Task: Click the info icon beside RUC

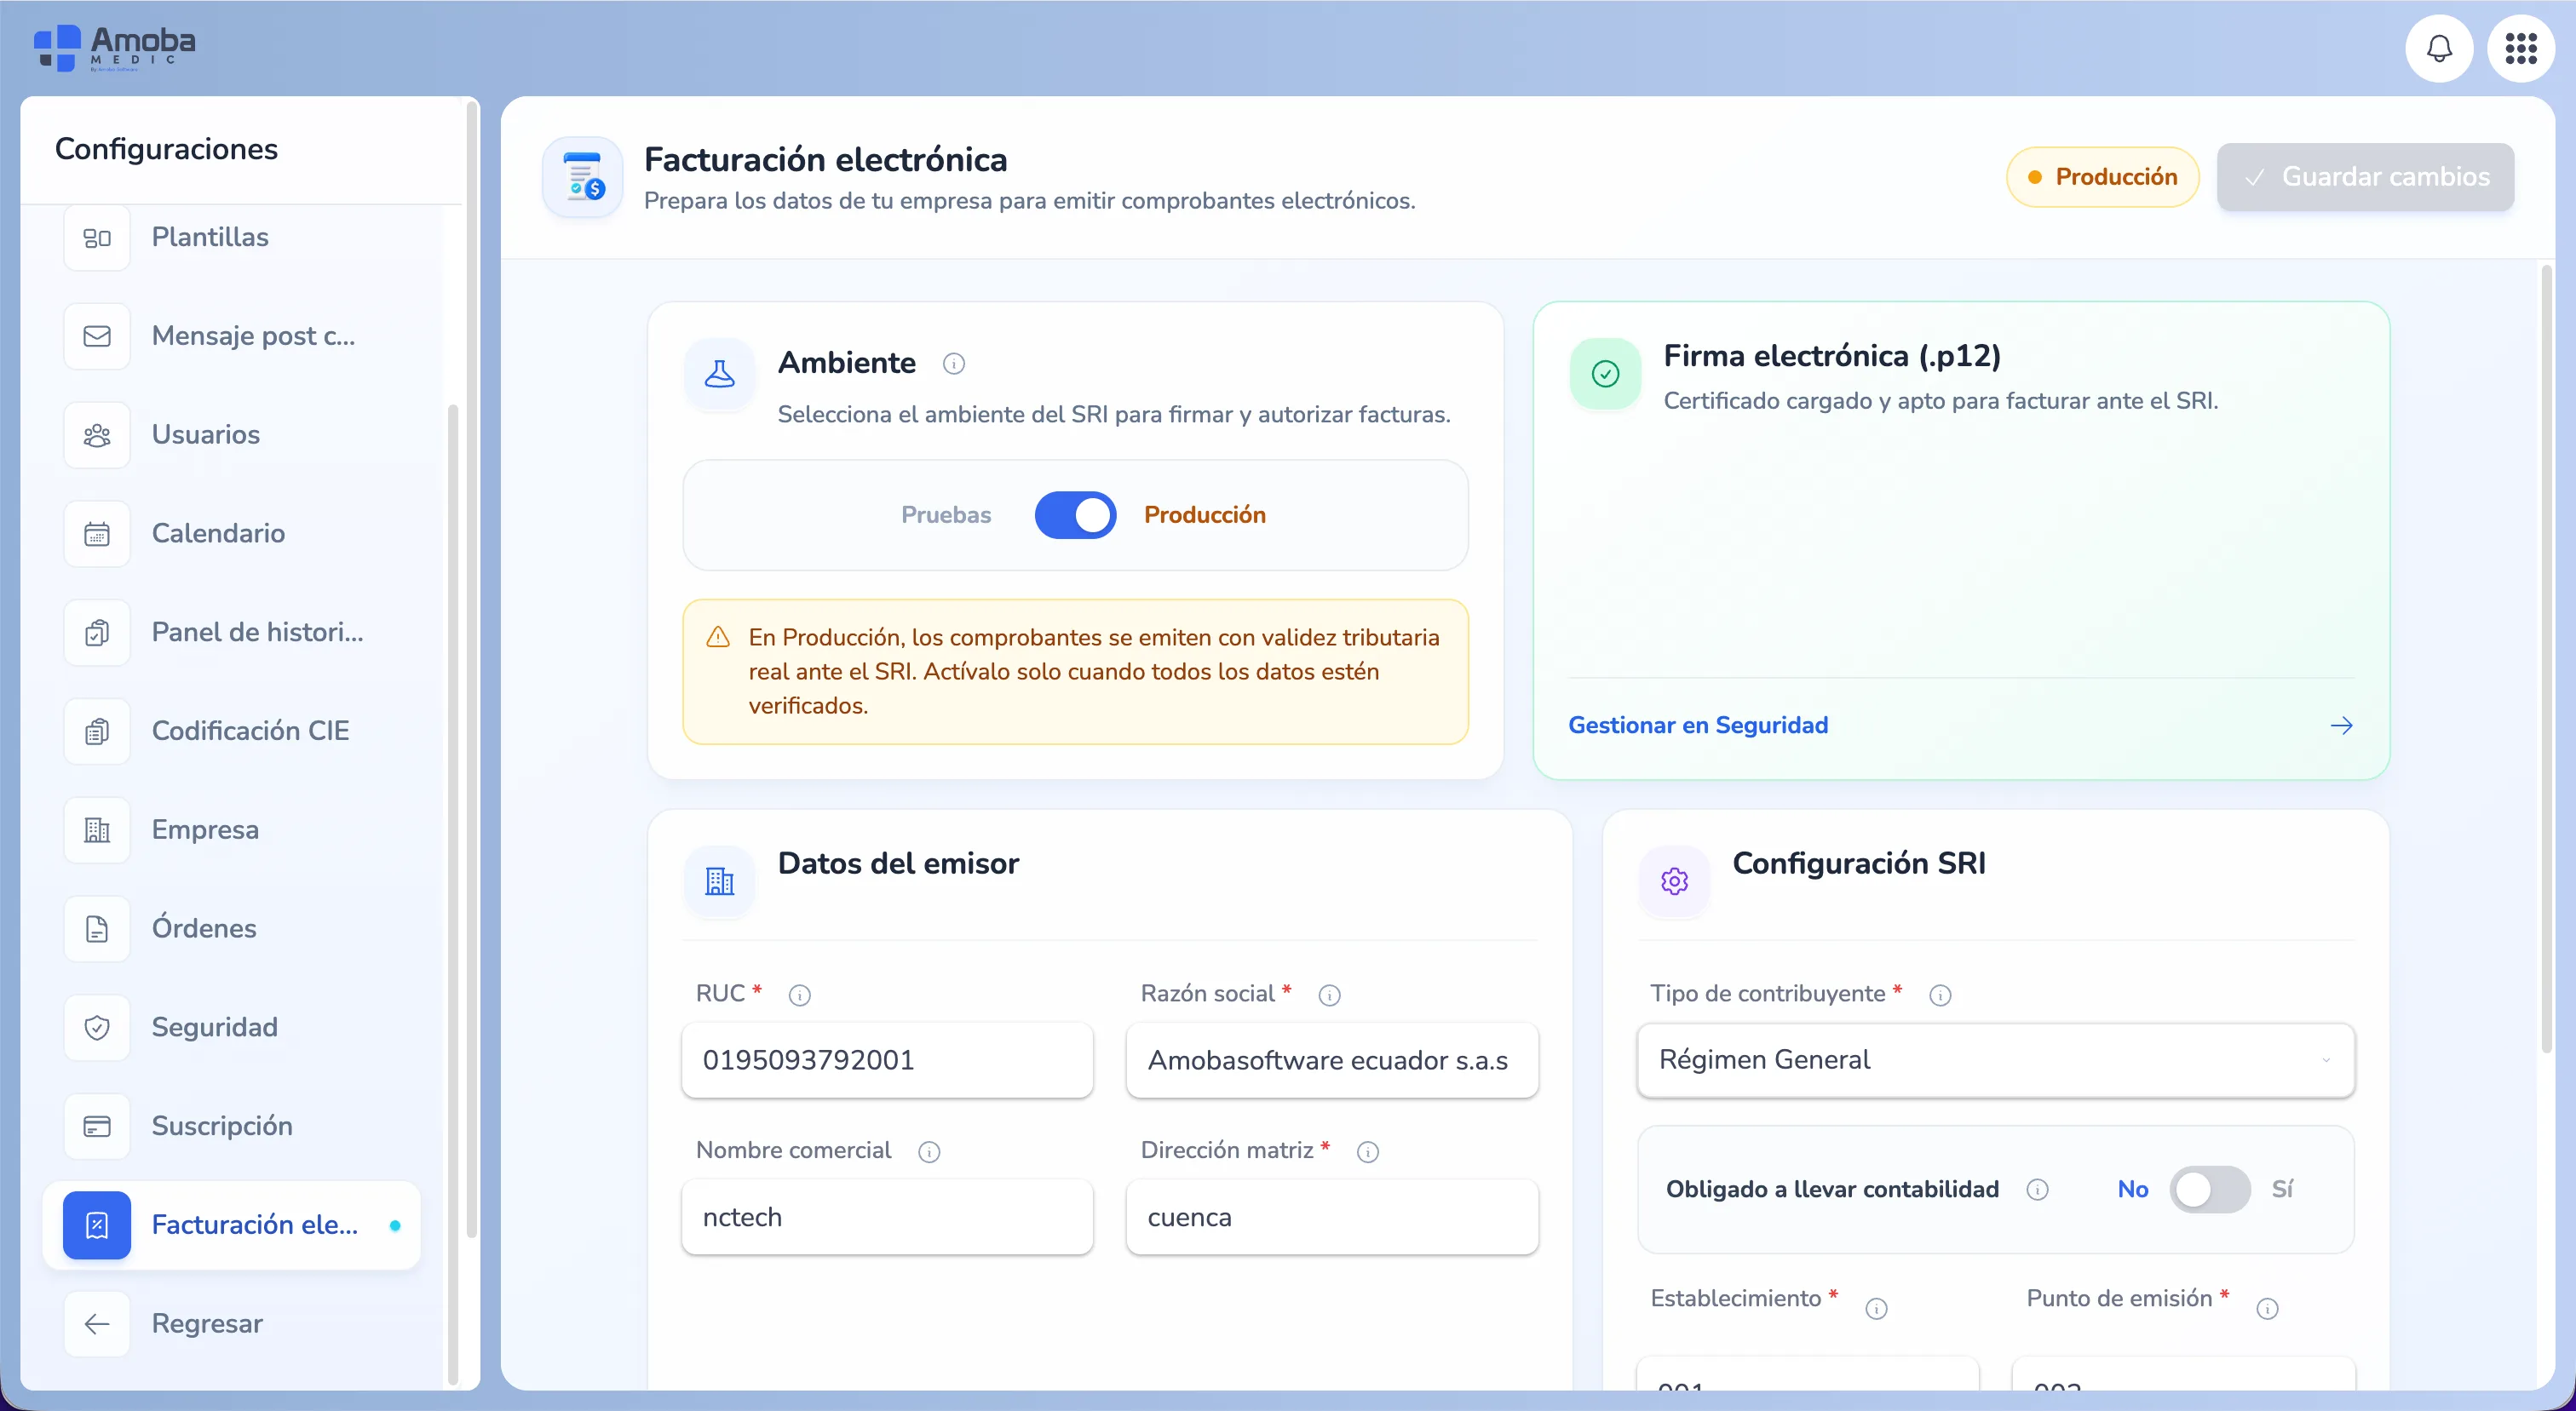Action: [799, 995]
